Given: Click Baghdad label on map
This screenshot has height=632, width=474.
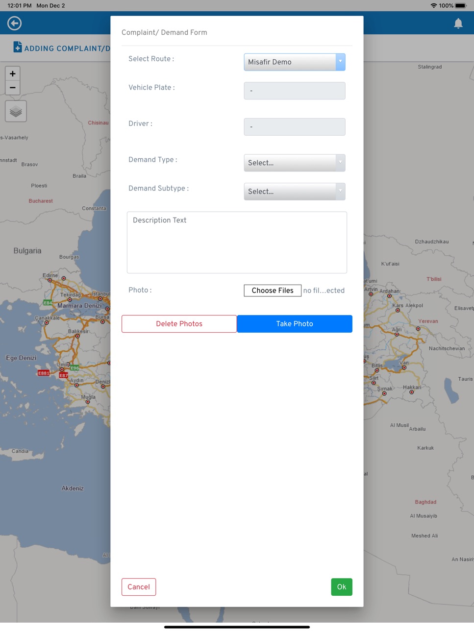Looking at the screenshot, I should point(425,502).
